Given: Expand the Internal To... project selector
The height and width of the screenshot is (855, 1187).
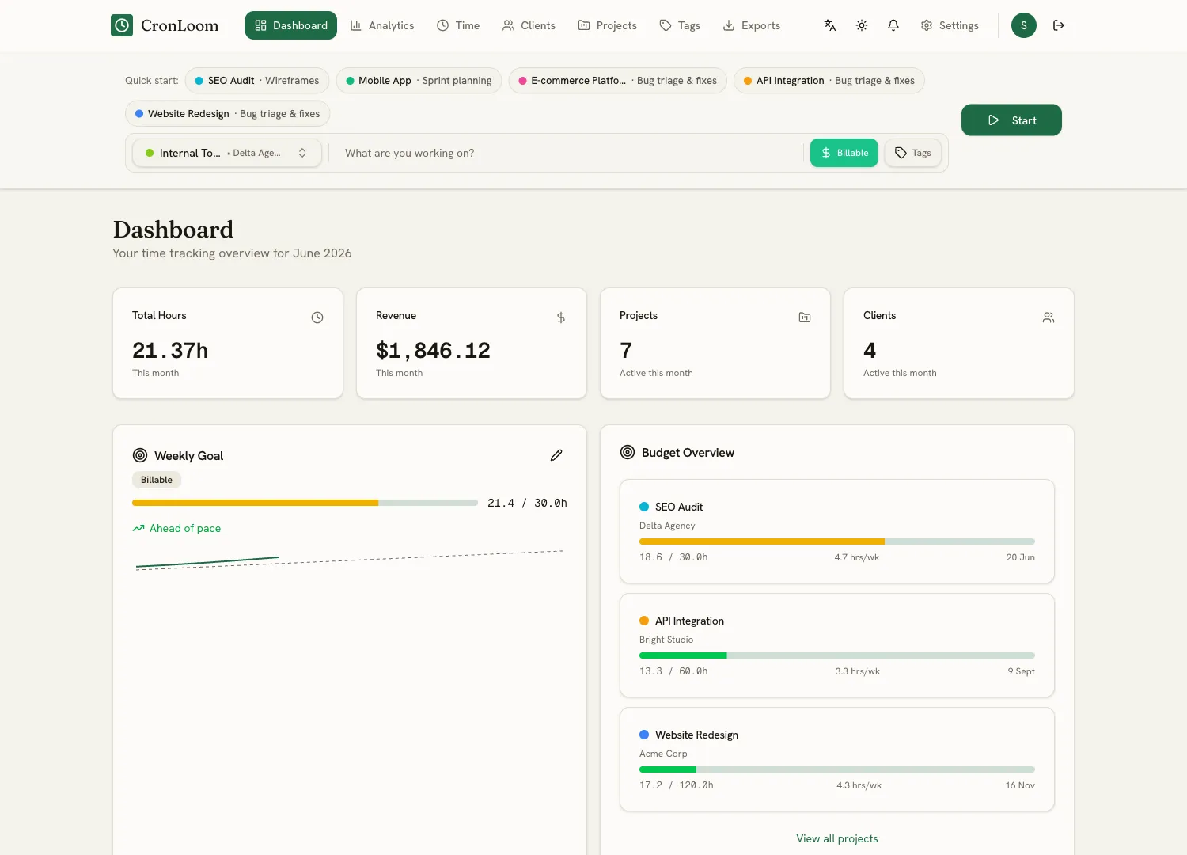Looking at the screenshot, I should click(x=227, y=153).
